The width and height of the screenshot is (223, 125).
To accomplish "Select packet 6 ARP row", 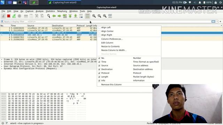I will click(48, 40).
